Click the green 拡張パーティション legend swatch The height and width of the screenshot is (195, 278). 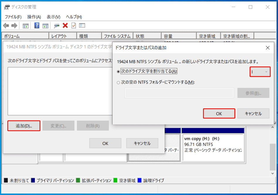coord(78,180)
